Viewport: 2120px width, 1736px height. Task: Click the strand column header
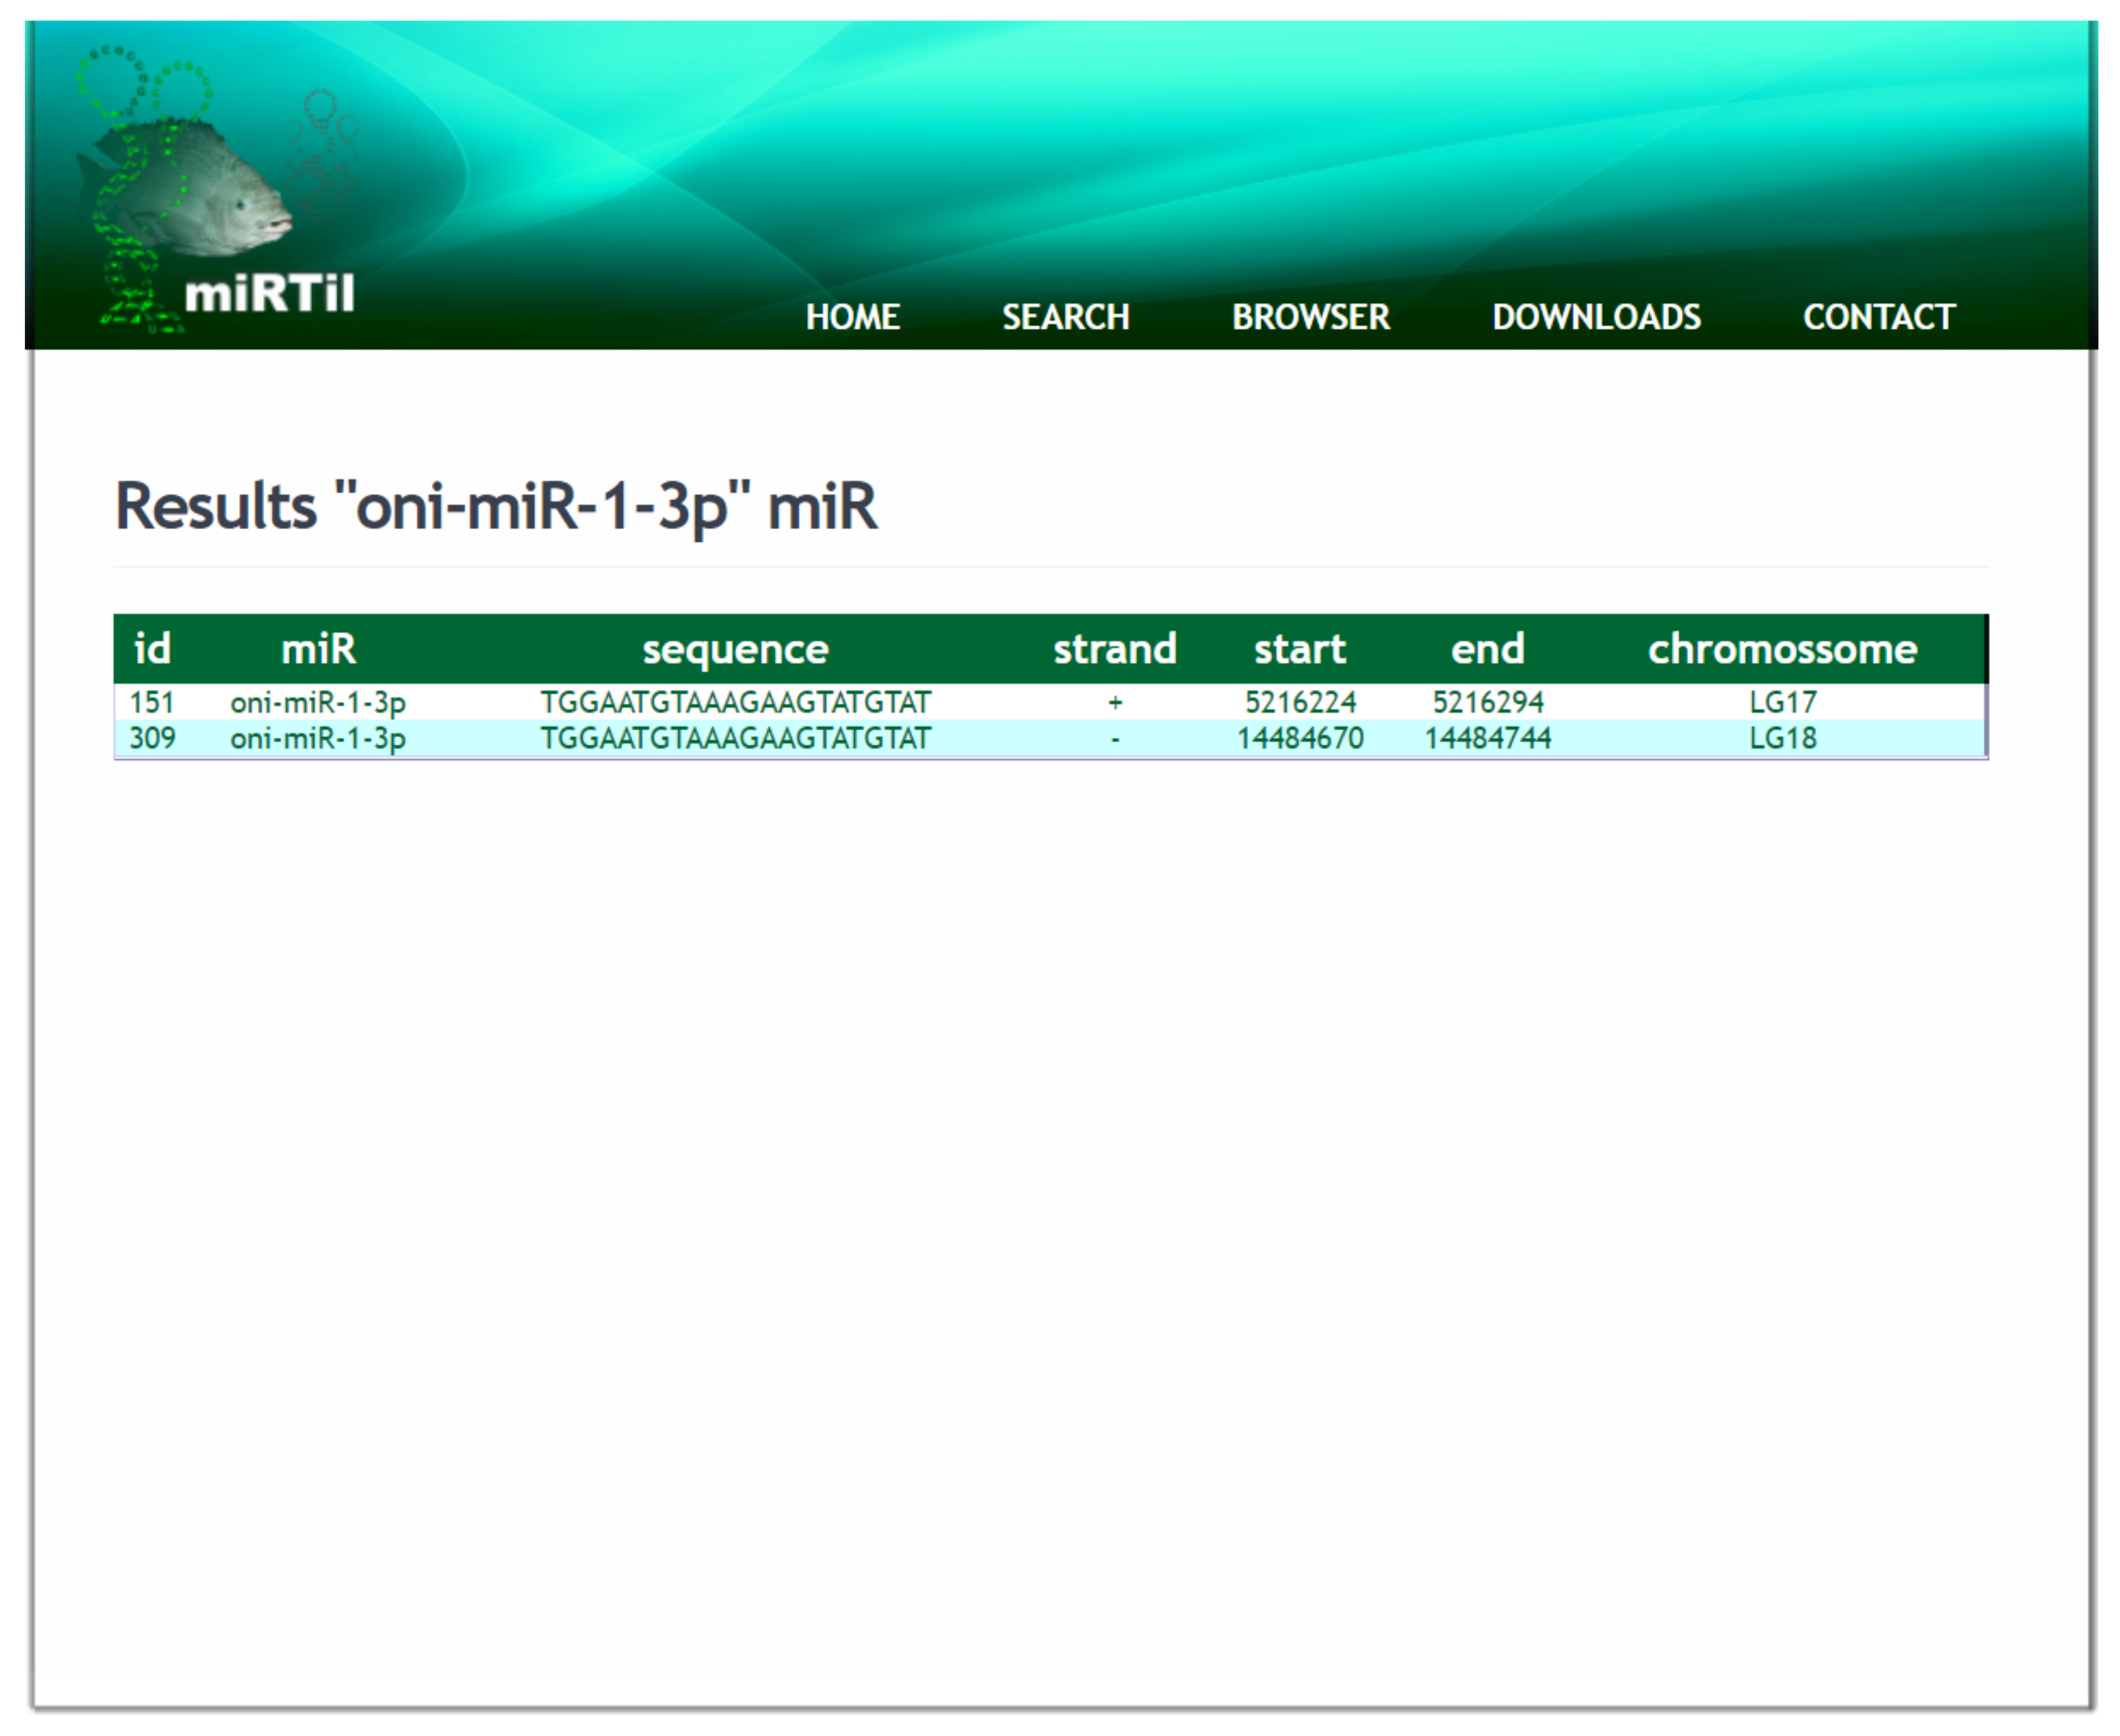pyautogui.click(x=1115, y=649)
